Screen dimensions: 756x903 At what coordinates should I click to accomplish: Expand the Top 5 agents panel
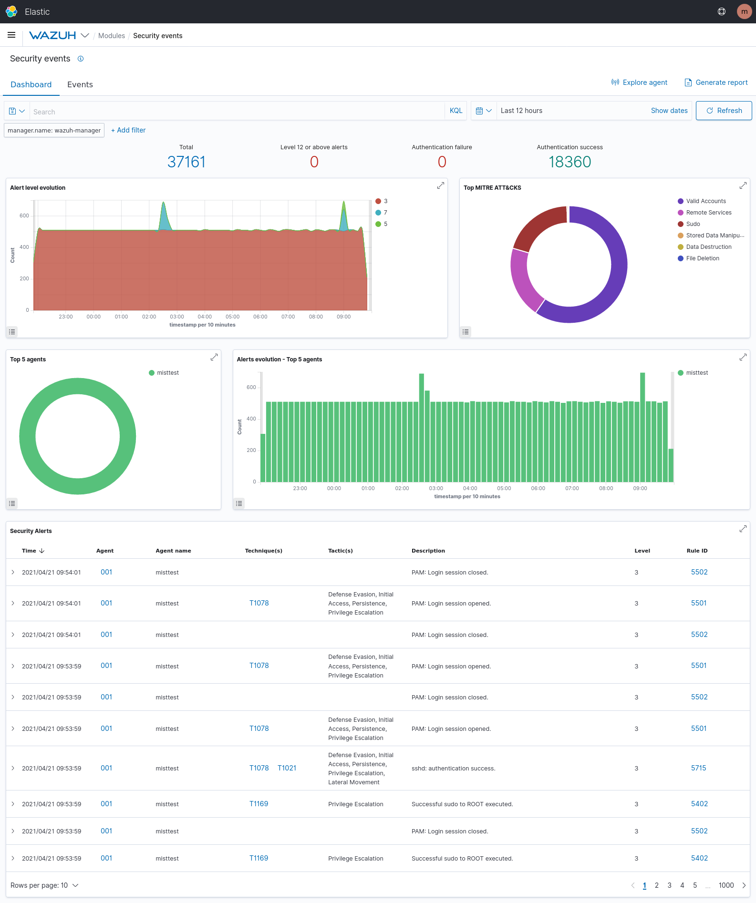[214, 357]
